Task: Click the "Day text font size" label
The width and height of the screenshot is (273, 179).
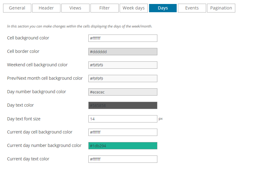Action: tap(24, 119)
